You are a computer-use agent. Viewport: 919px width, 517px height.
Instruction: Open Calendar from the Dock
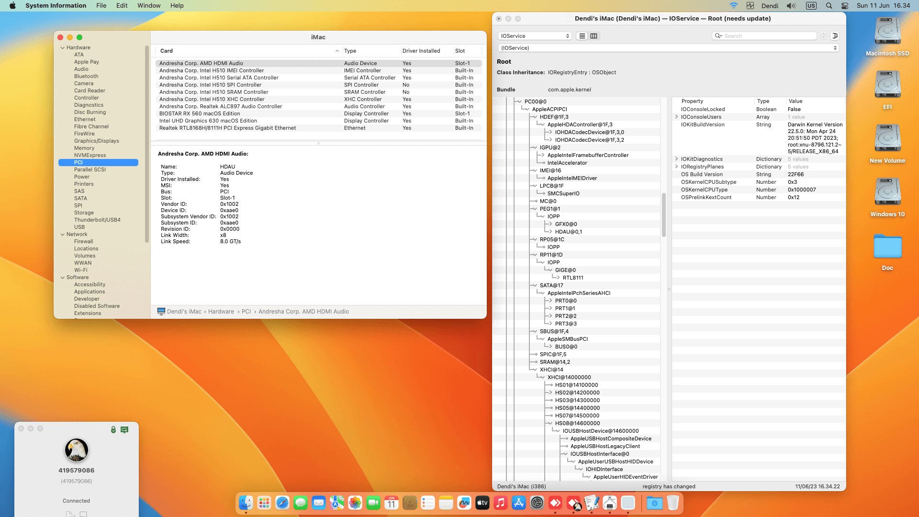[x=392, y=503]
